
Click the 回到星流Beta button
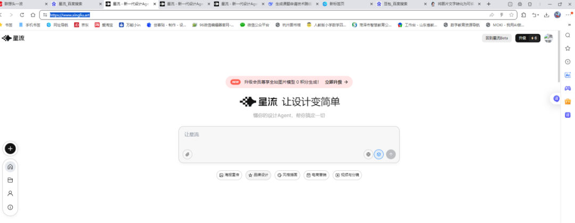497,38
